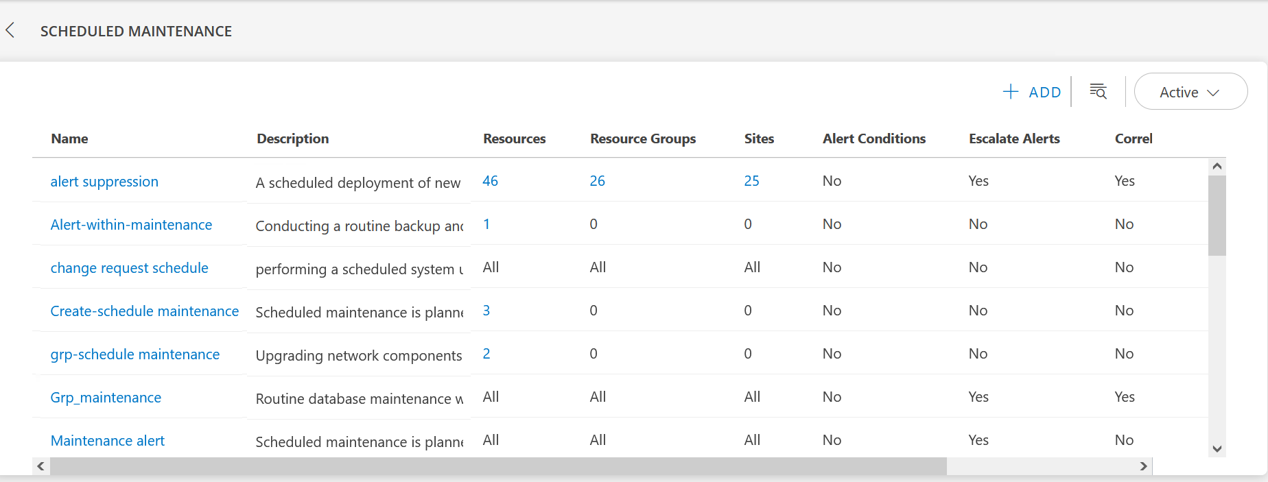
Task: Click the horizontal scroll right arrow
Action: pos(1143,466)
